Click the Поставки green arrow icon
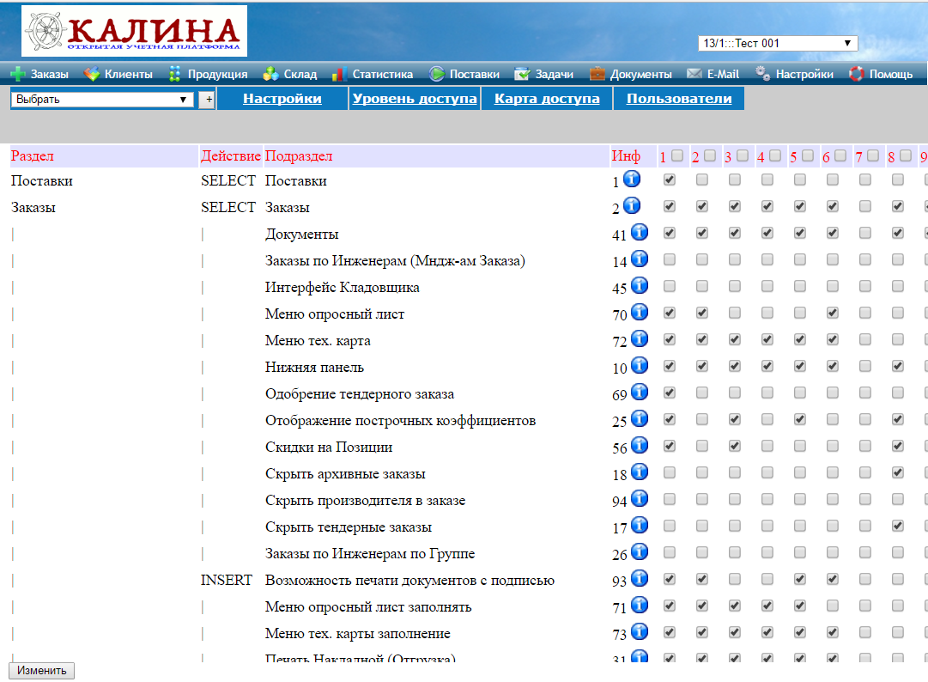 (x=437, y=74)
